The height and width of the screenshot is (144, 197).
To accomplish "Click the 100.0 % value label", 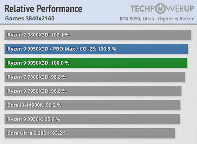I will [x=60, y=63].
